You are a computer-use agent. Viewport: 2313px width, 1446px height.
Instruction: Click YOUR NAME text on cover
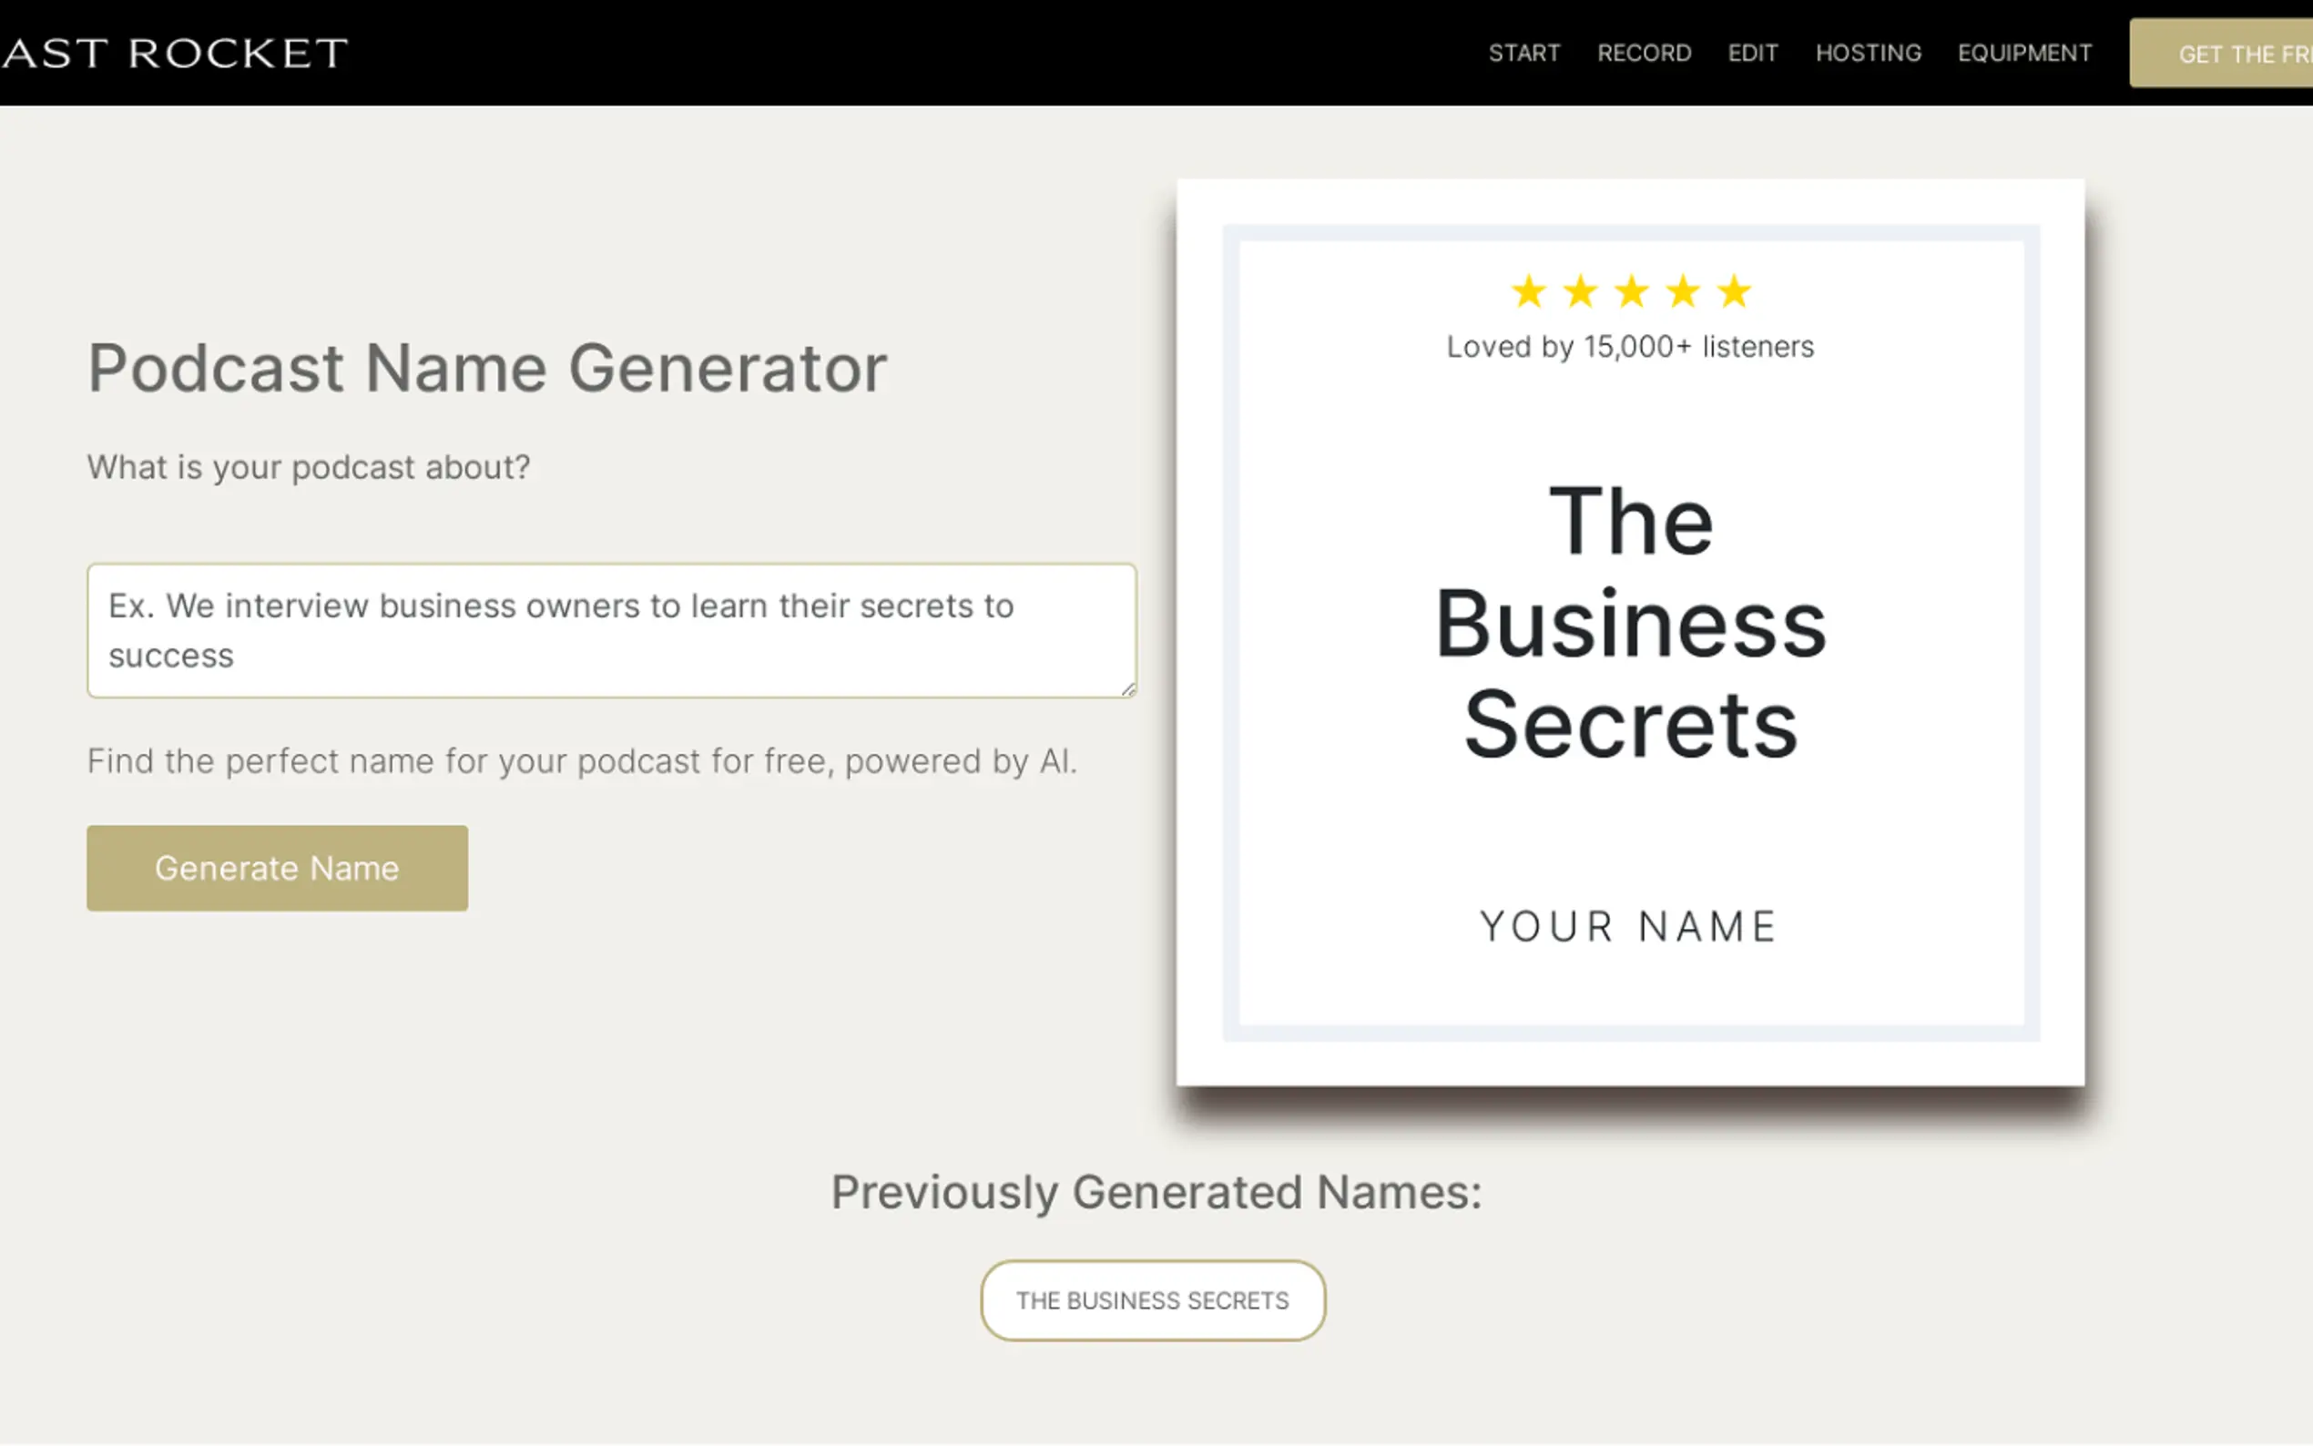coord(1629,927)
